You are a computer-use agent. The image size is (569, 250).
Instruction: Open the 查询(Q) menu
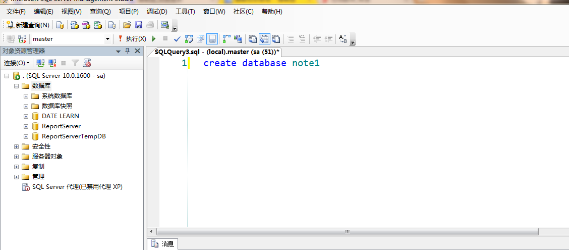click(100, 12)
